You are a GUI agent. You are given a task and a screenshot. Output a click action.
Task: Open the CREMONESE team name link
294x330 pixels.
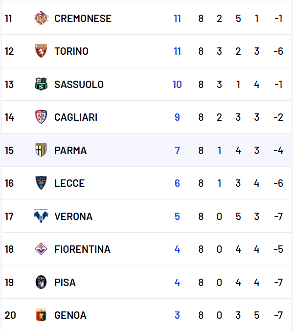pyautogui.click(x=83, y=19)
